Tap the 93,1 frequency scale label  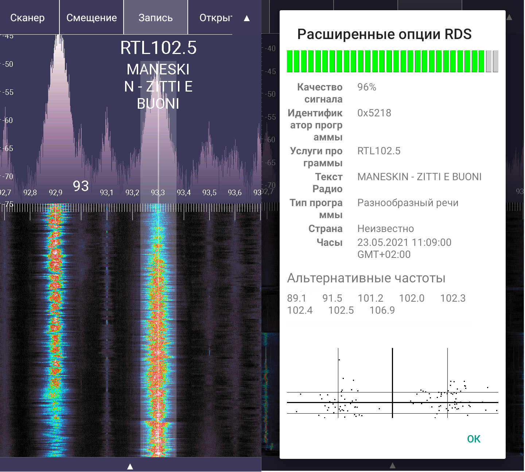(106, 192)
